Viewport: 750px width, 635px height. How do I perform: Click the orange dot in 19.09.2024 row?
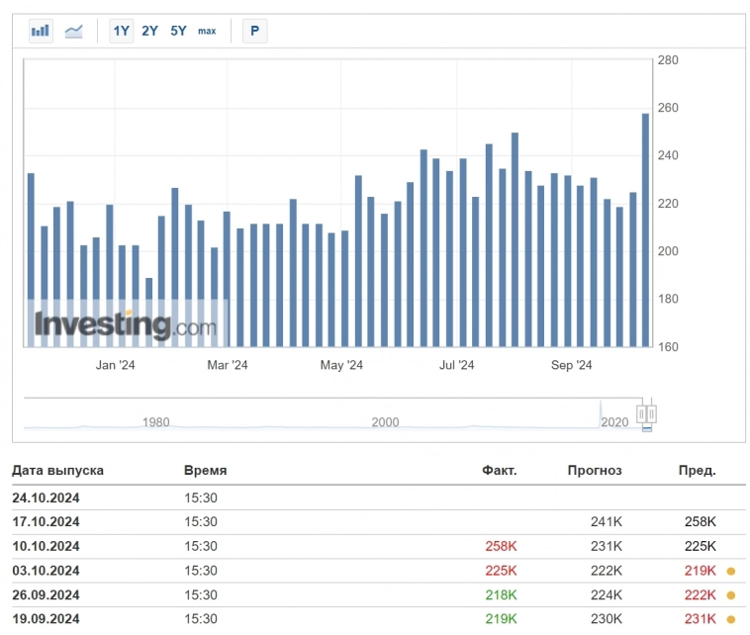(730, 619)
